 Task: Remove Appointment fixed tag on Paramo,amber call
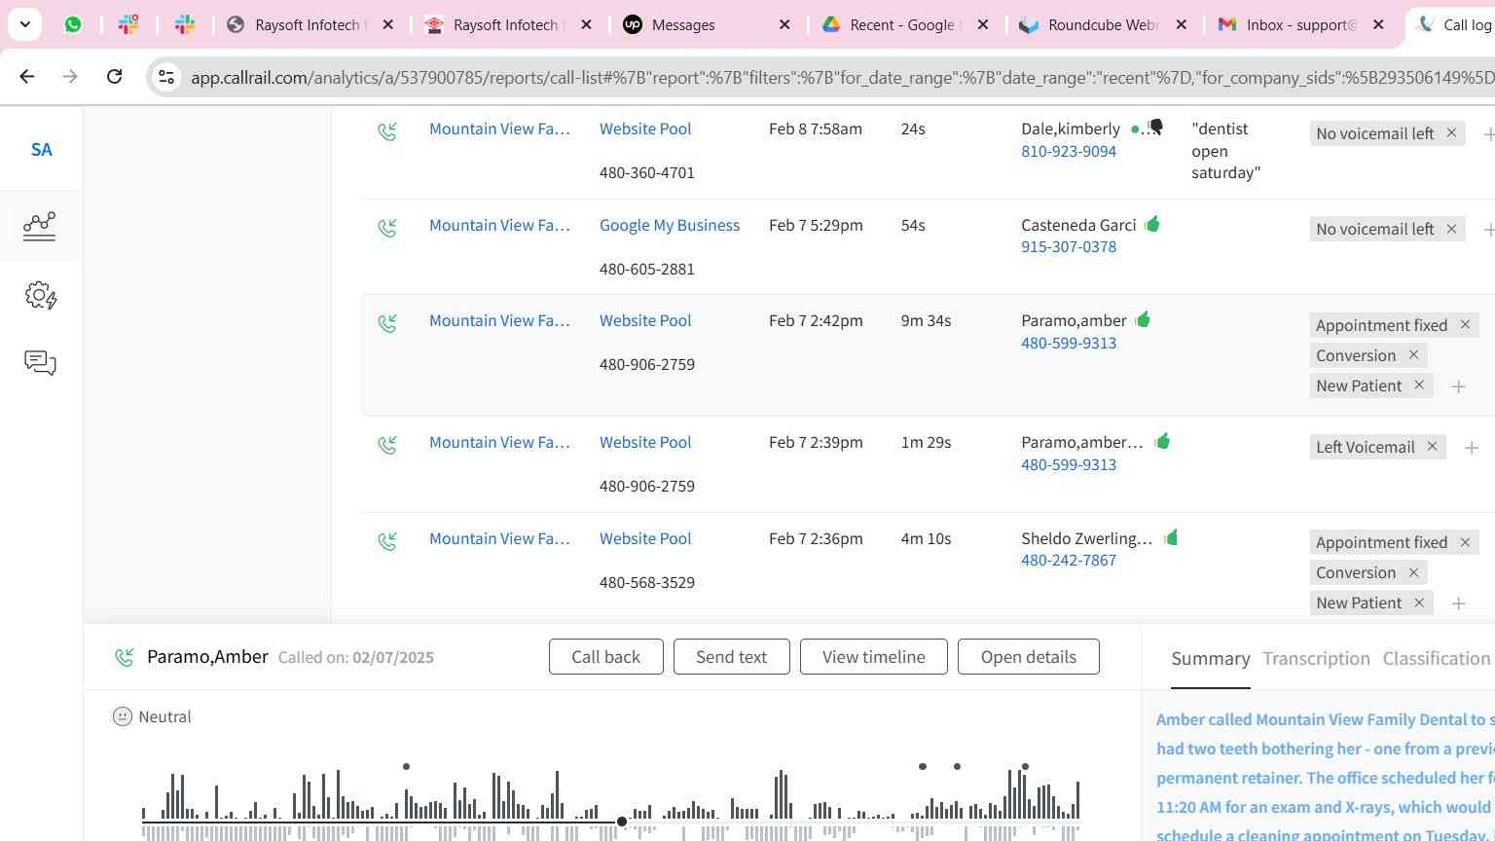(1465, 324)
